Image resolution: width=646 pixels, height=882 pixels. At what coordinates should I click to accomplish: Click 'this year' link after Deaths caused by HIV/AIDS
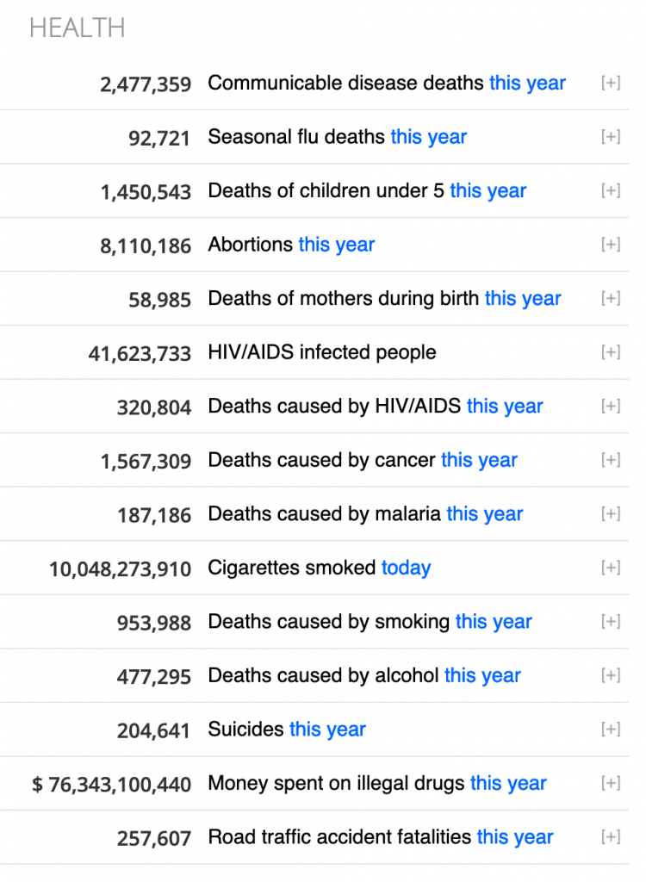pos(505,406)
